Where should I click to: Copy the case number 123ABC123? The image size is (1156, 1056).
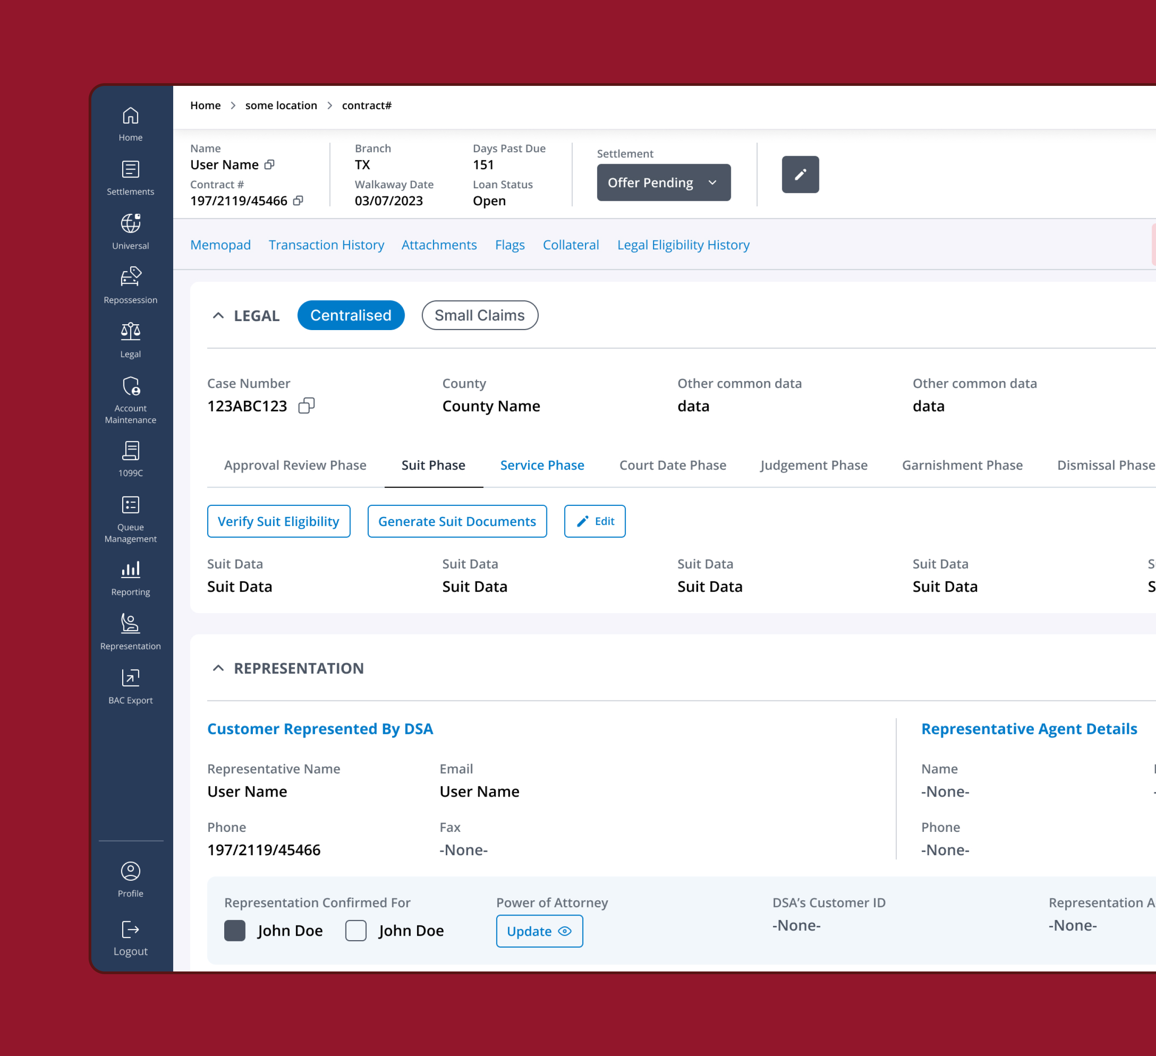(x=307, y=406)
